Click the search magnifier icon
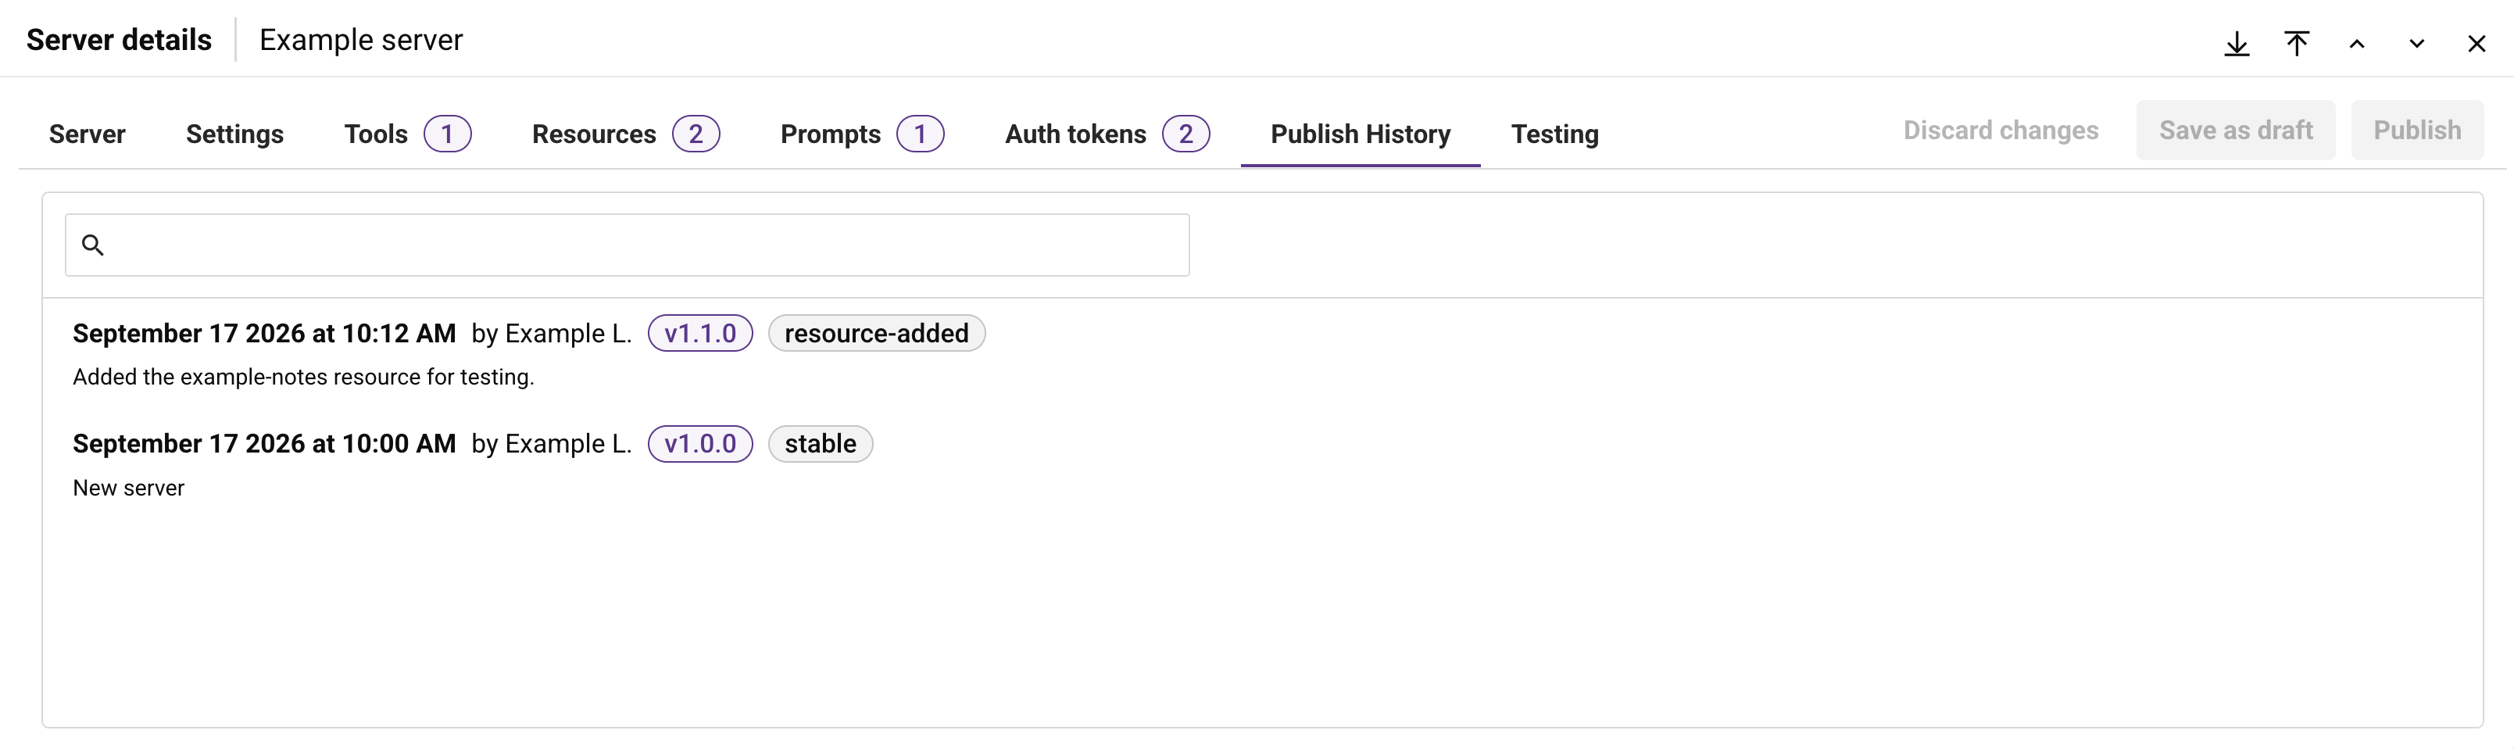The image size is (2514, 748). click(x=93, y=245)
